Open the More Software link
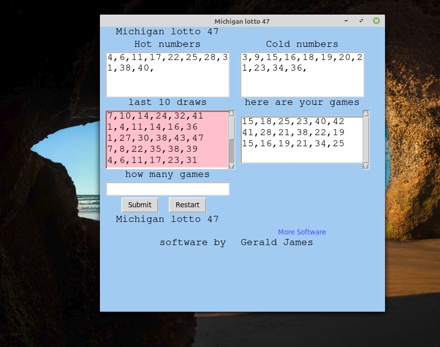Image resolution: width=440 pixels, height=347 pixels. click(x=302, y=232)
